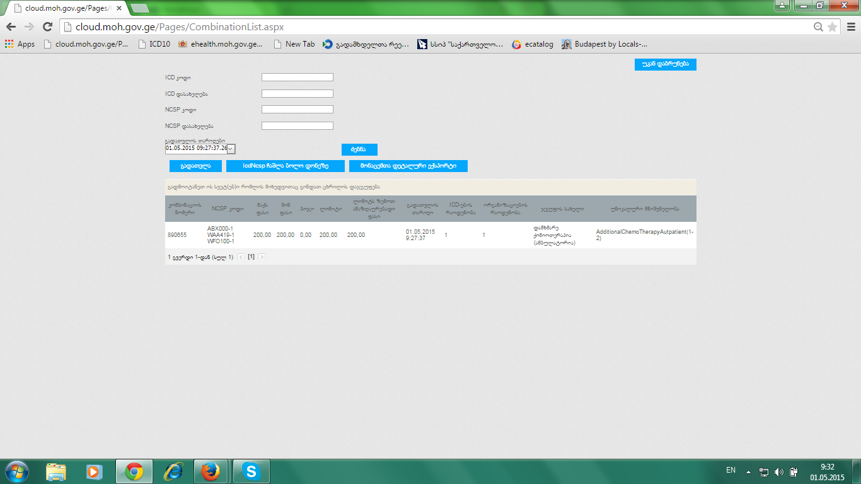Close the cloud.moh.gov.ge browser tab
861x484 pixels.
point(119,8)
